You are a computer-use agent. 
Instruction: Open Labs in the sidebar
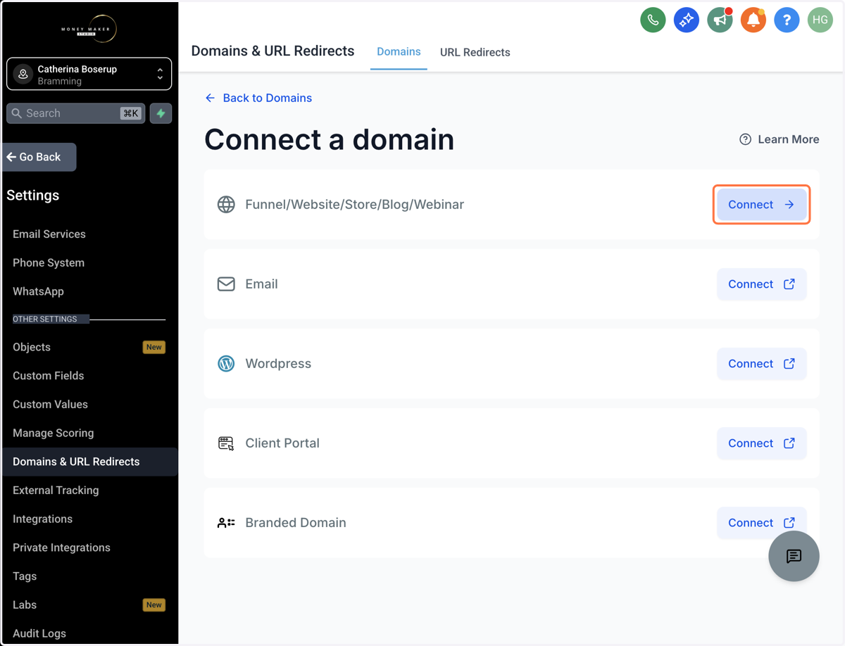(25, 604)
